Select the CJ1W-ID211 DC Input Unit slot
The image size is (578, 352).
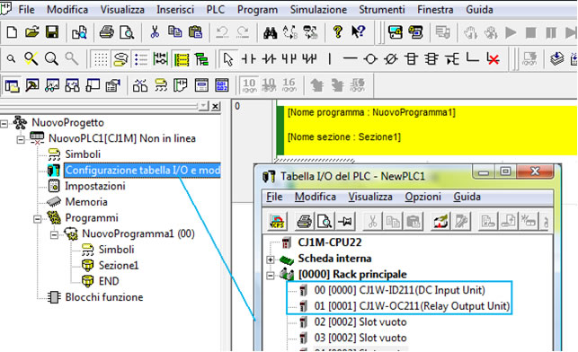click(400, 290)
